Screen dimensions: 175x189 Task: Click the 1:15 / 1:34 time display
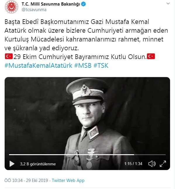133,164
